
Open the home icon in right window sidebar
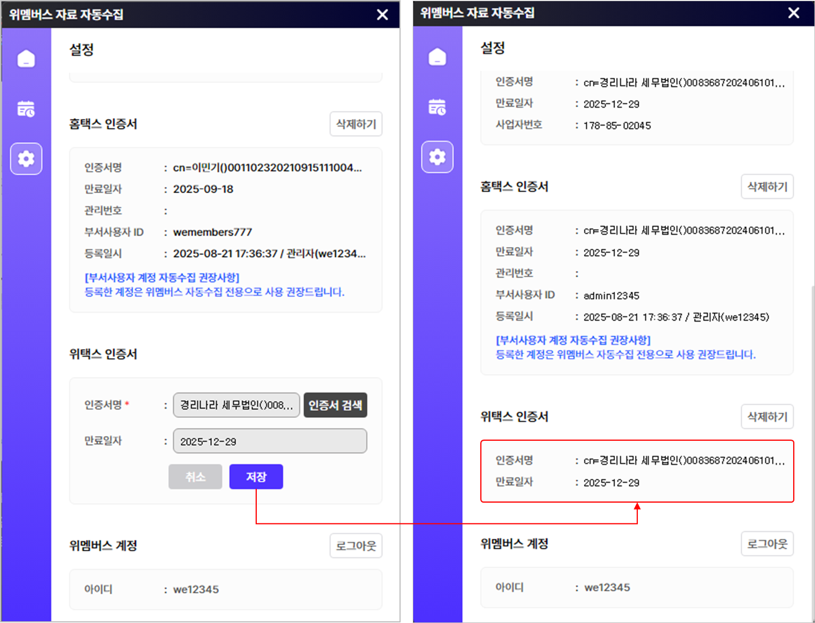437,57
